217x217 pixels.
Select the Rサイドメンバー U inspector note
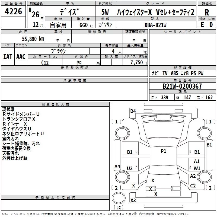click(21, 114)
